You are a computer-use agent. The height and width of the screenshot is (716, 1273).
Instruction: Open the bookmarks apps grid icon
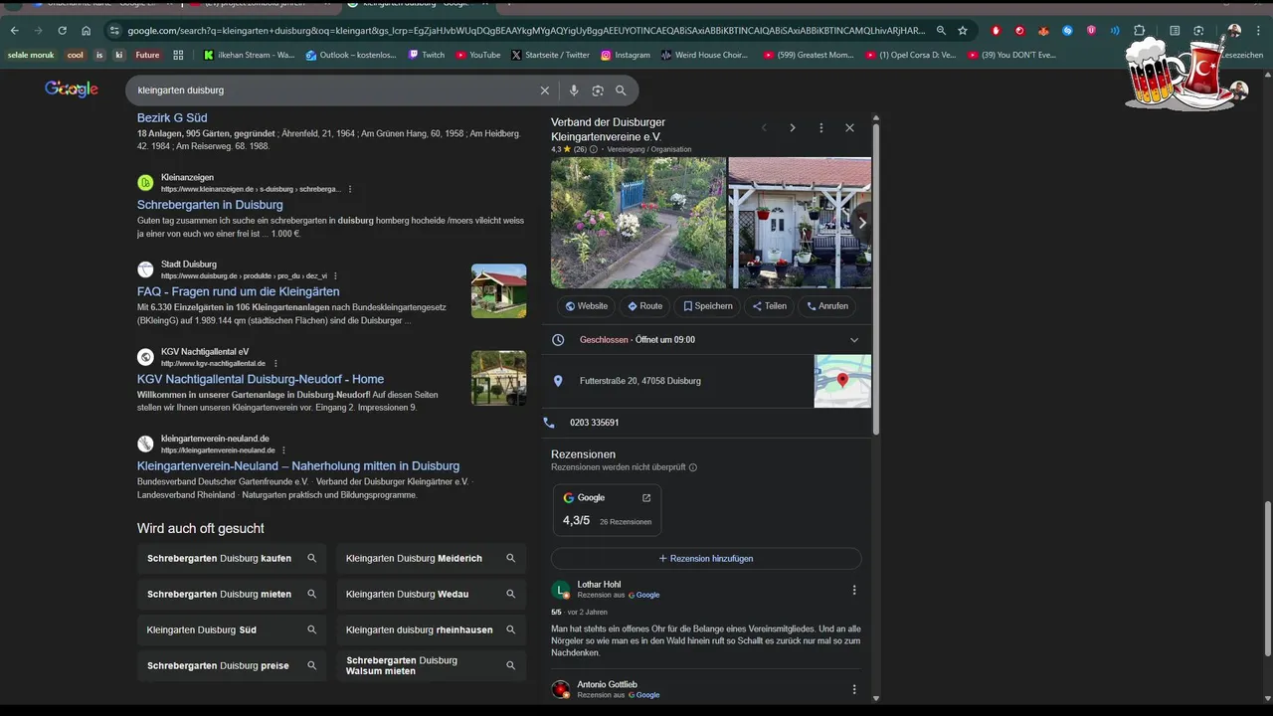click(178, 56)
